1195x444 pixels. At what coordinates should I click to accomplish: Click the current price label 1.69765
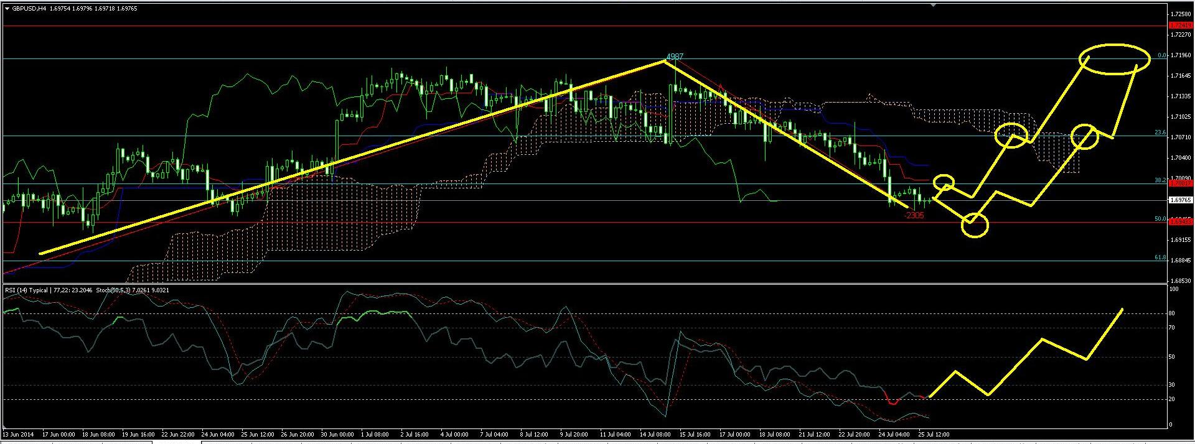[x=1180, y=200]
